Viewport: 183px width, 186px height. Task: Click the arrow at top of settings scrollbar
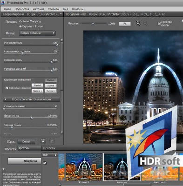[62, 40]
